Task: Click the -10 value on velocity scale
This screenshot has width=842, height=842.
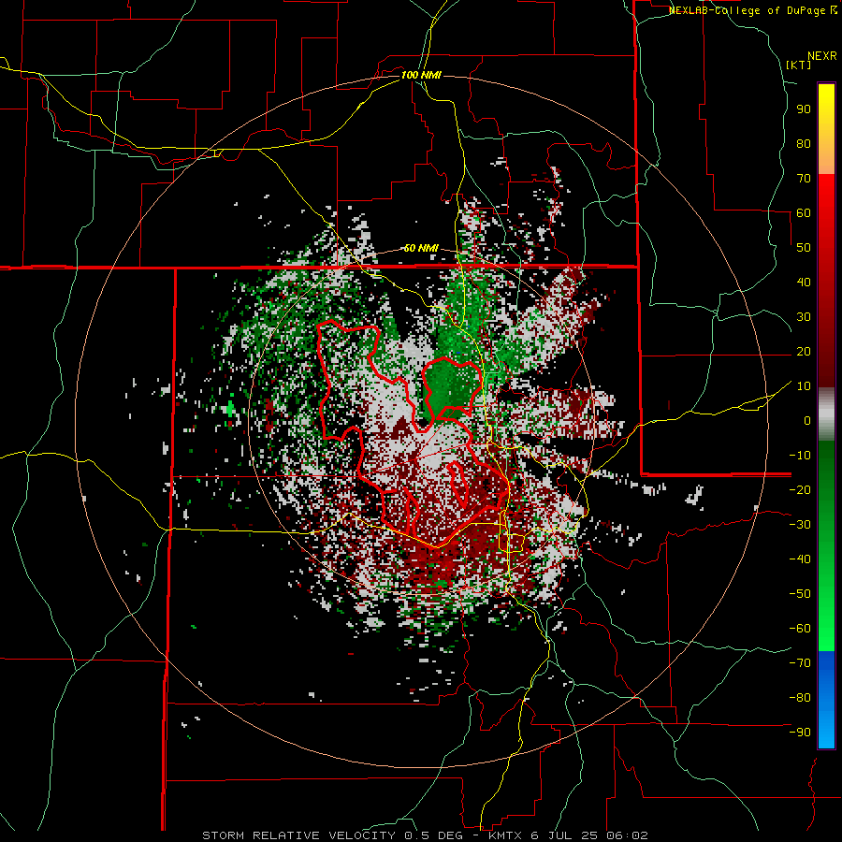Action: [800, 456]
